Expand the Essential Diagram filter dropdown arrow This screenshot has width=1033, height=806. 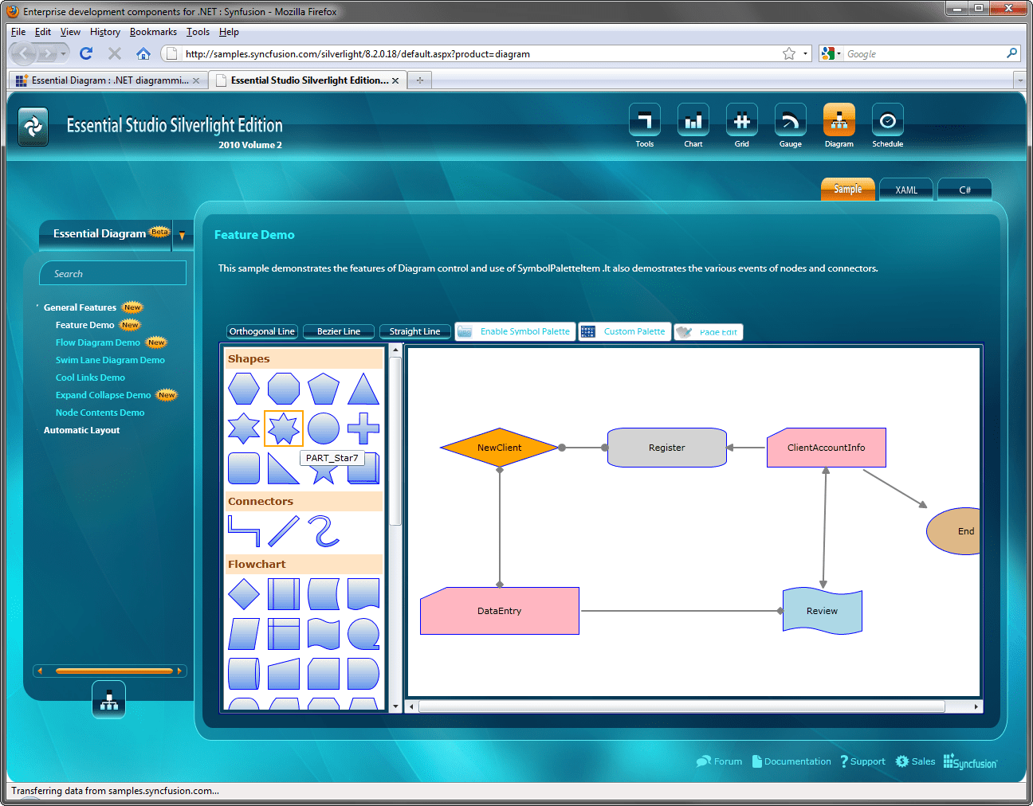[183, 236]
